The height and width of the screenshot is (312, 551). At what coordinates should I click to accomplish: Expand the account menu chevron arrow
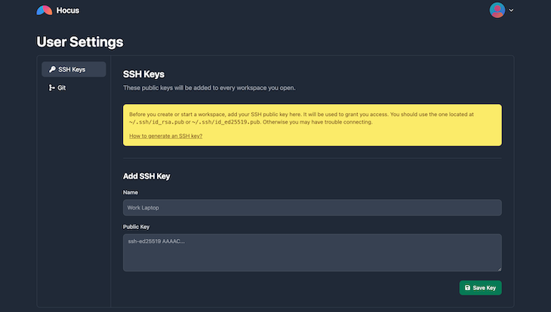(x=511, y=11)
